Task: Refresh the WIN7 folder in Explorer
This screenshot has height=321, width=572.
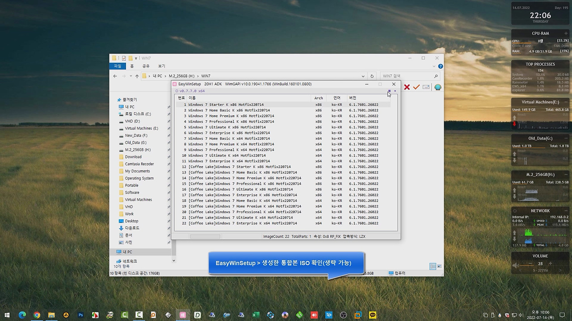Action: pyautogui.click(x=371, y=76)
